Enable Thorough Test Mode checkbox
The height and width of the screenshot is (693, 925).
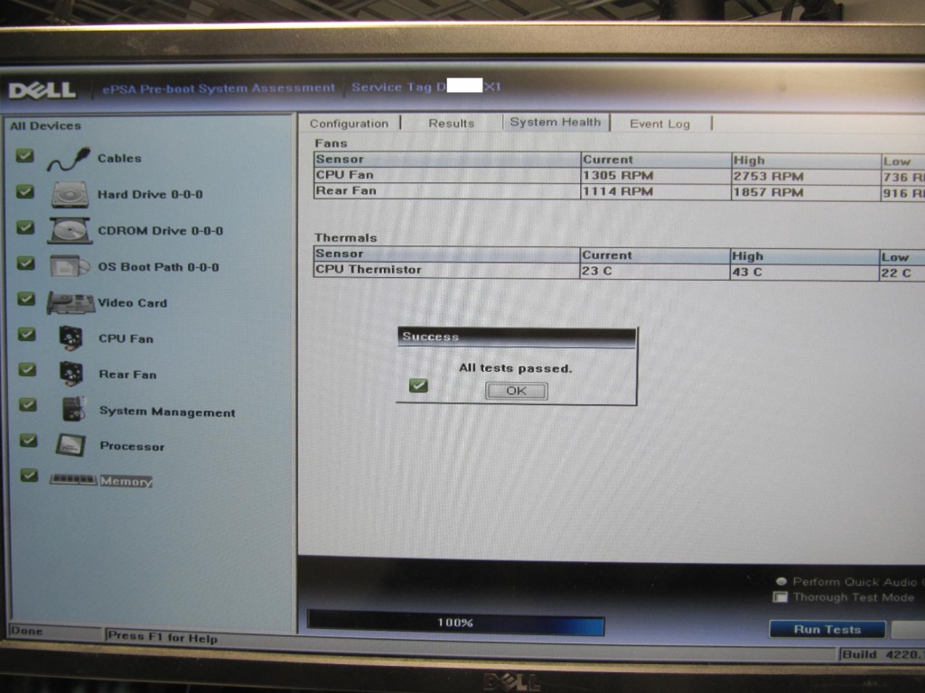pos(780,597)
